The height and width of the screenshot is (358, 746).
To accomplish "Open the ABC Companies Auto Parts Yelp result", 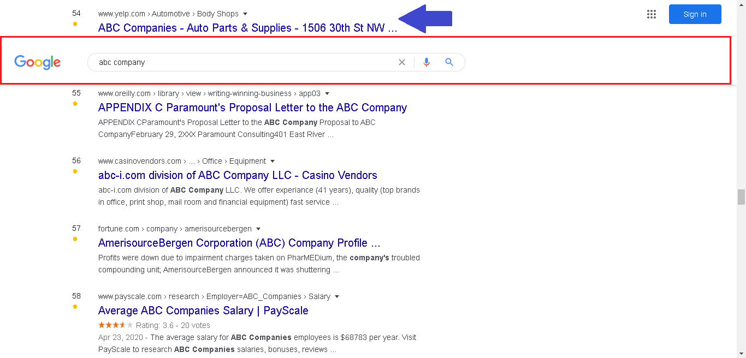I will click(x=248, y=28).
